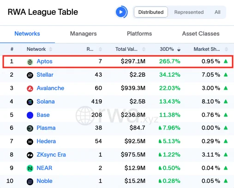Click the Network column header label
This screenshot has height=188, width=234.
pos(36,49)
